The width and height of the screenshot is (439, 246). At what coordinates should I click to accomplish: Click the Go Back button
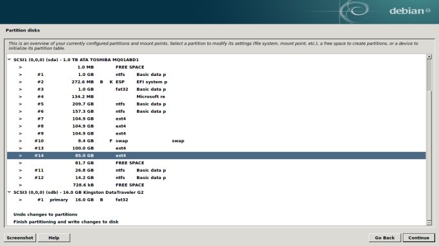tap(385, 238)
